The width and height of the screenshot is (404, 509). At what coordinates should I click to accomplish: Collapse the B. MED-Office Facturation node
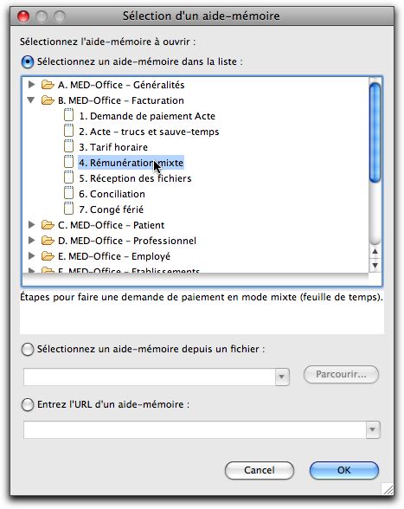[31, 100]
